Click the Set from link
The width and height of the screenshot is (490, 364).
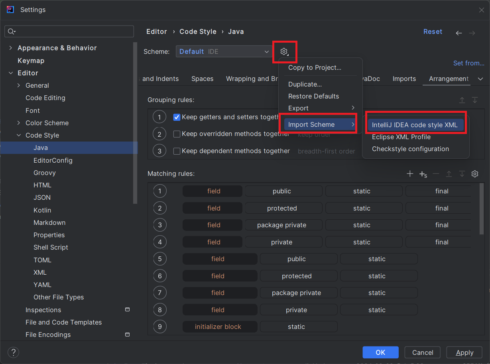pos(469,63)
